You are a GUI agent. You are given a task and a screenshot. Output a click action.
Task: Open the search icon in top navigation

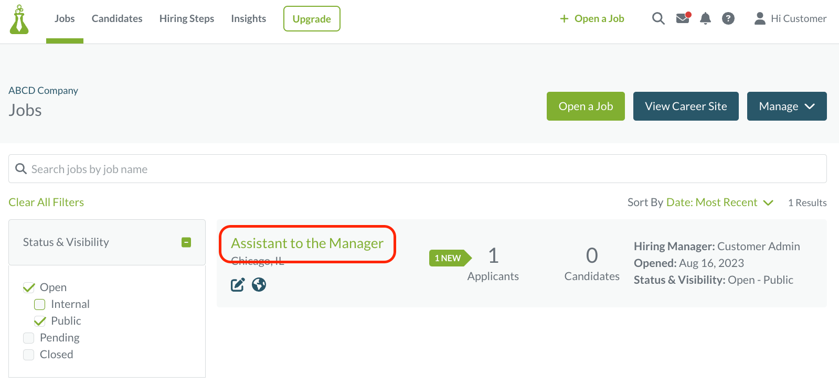pos(658,18)
